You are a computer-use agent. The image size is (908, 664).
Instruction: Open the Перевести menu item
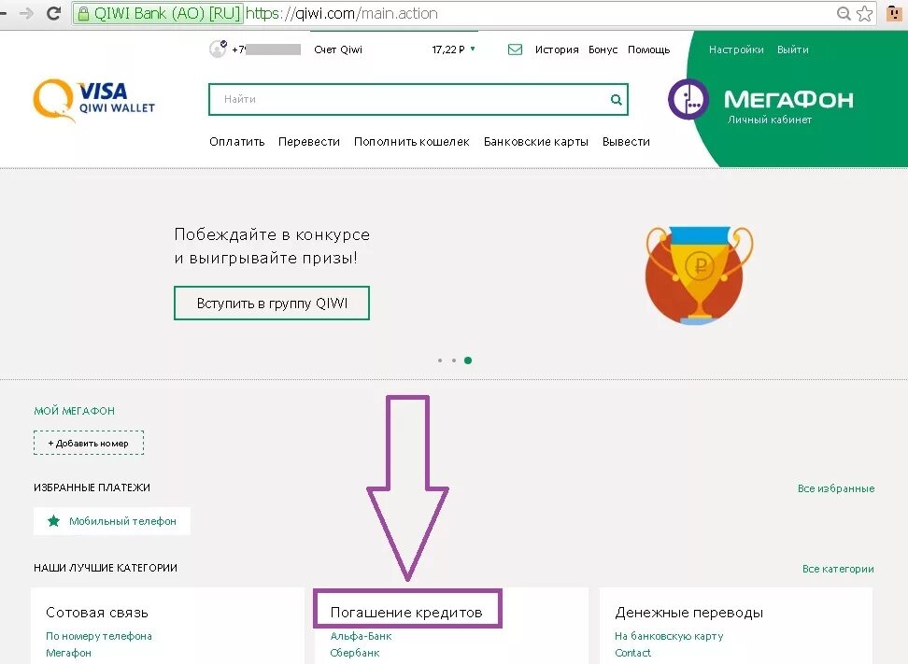pyautogui.click(x=308, y=142)
